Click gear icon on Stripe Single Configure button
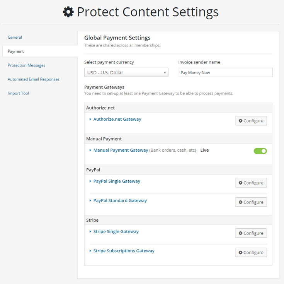The width and height of the screenshot is (284, 284). click(x=240, y=233)
